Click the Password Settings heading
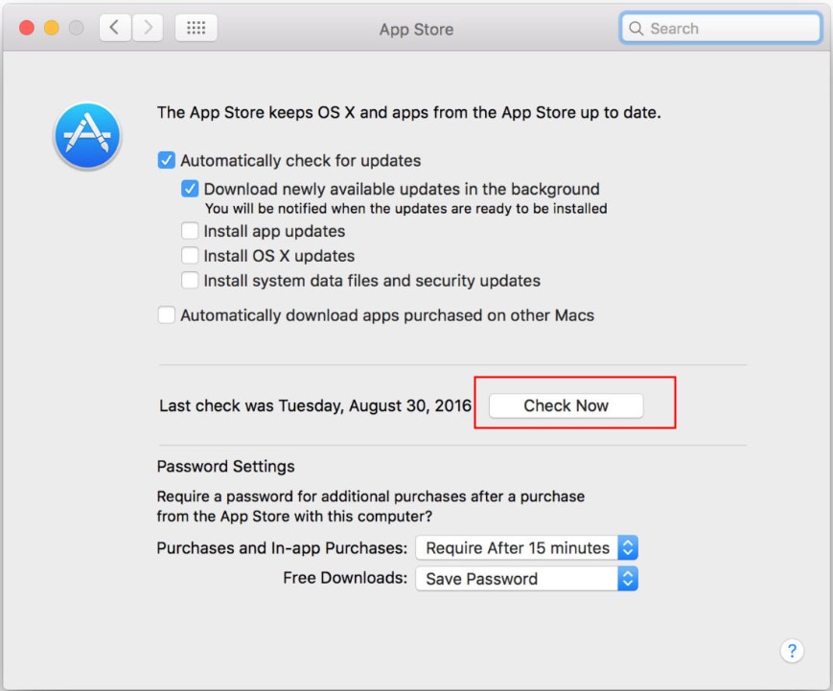This screenshot has width=833, height=691. click(x=226, y=467)
